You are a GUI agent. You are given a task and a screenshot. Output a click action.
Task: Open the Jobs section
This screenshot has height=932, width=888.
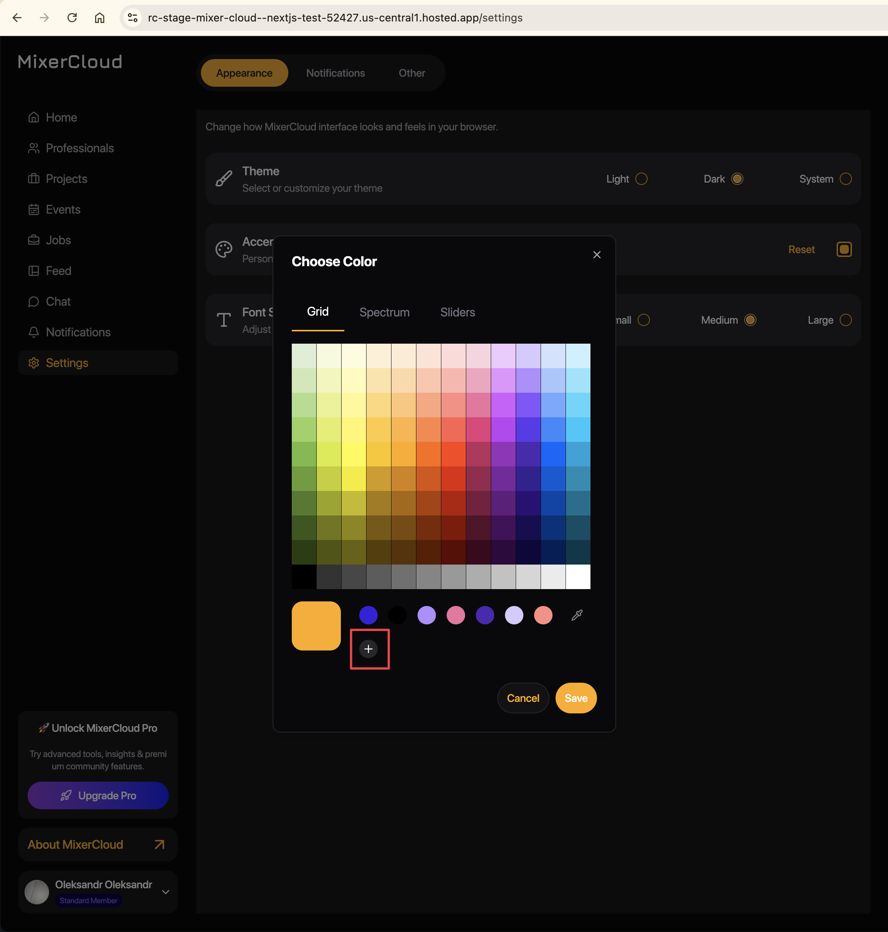58,240
